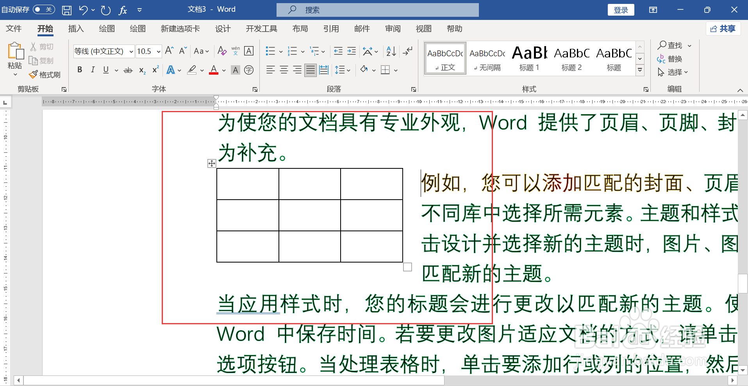Click the show paragraph marks icon

pos(408,51)
